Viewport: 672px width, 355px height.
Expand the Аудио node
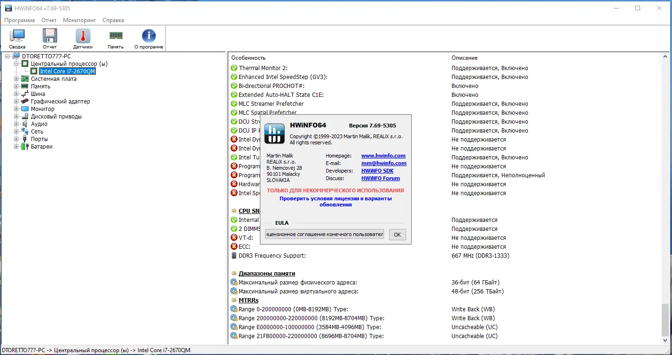click(16, 124)
